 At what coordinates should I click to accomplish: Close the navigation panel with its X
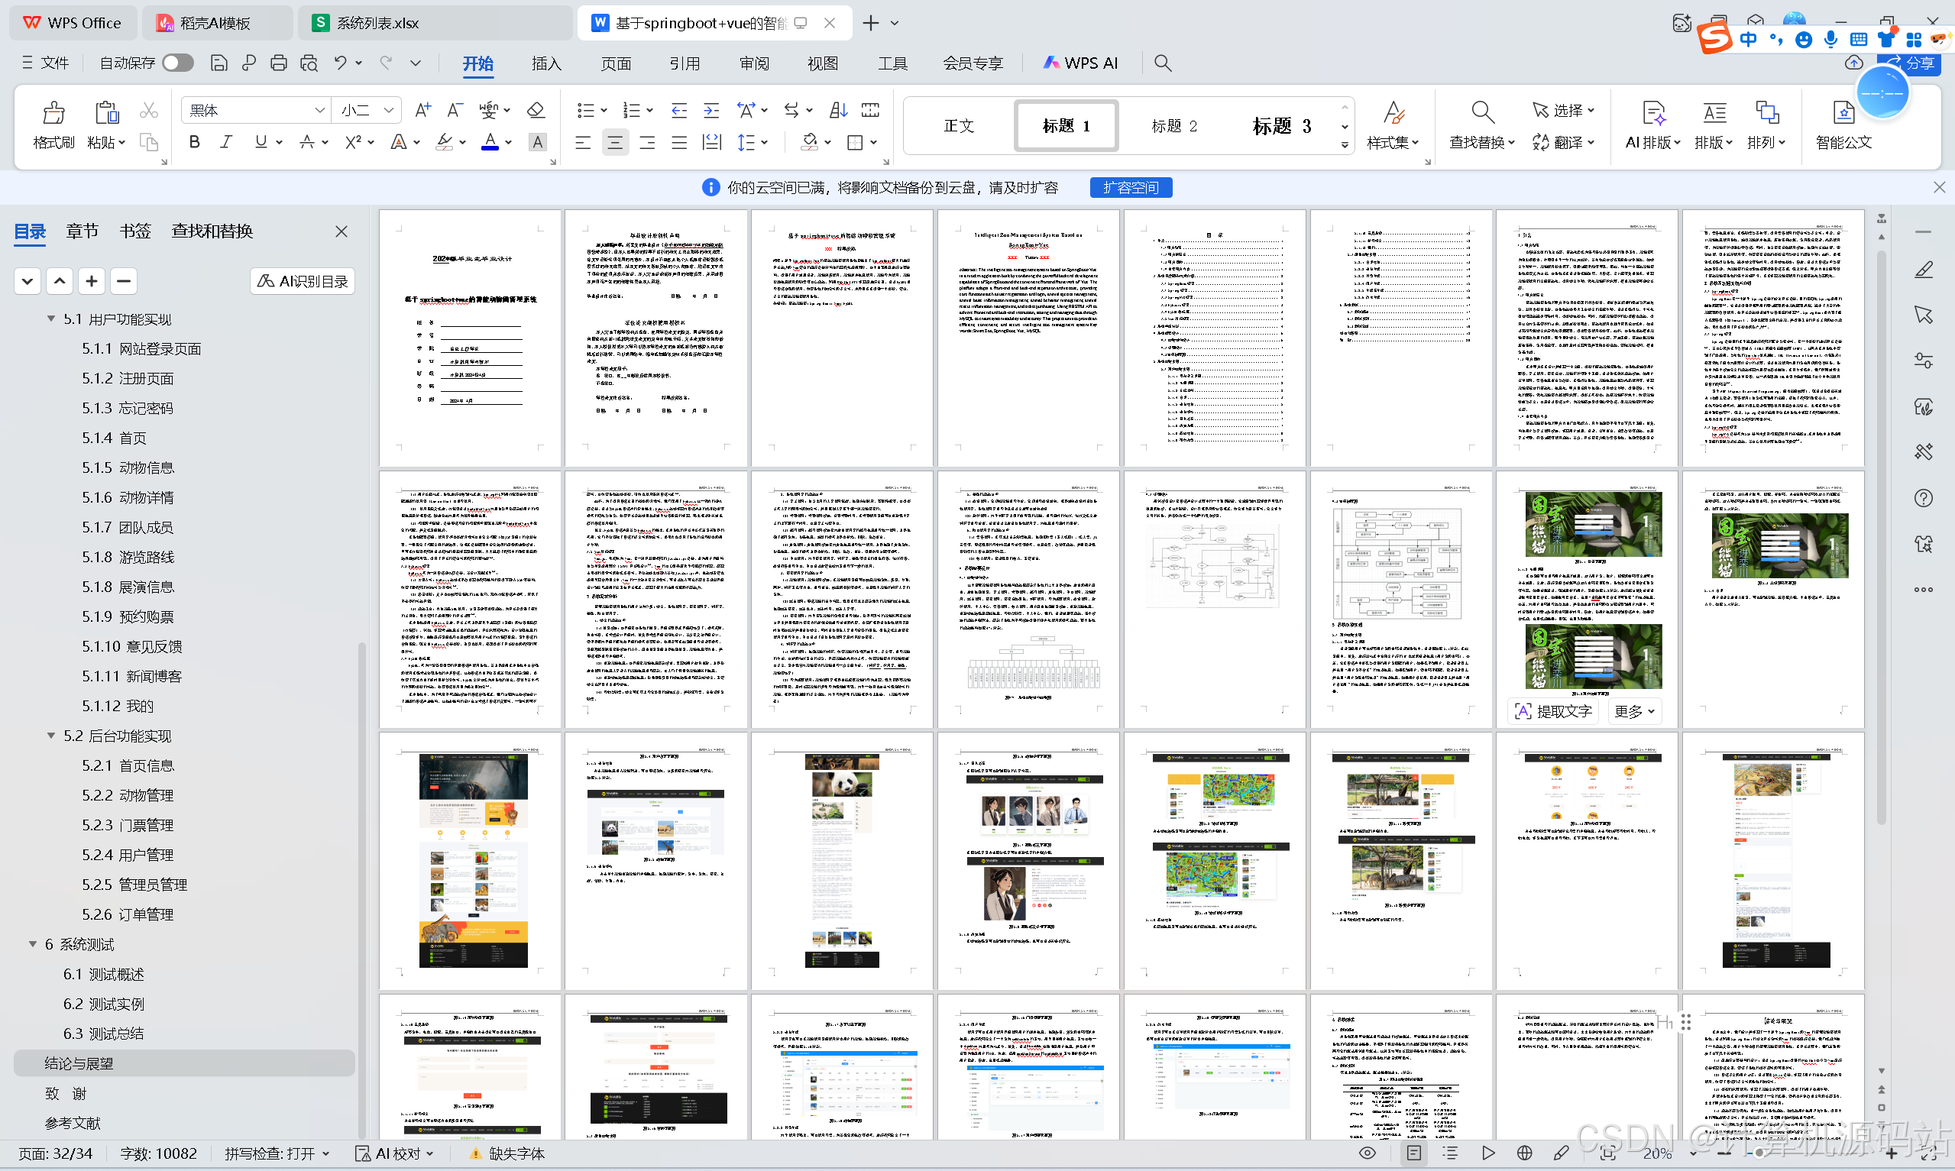341,231
